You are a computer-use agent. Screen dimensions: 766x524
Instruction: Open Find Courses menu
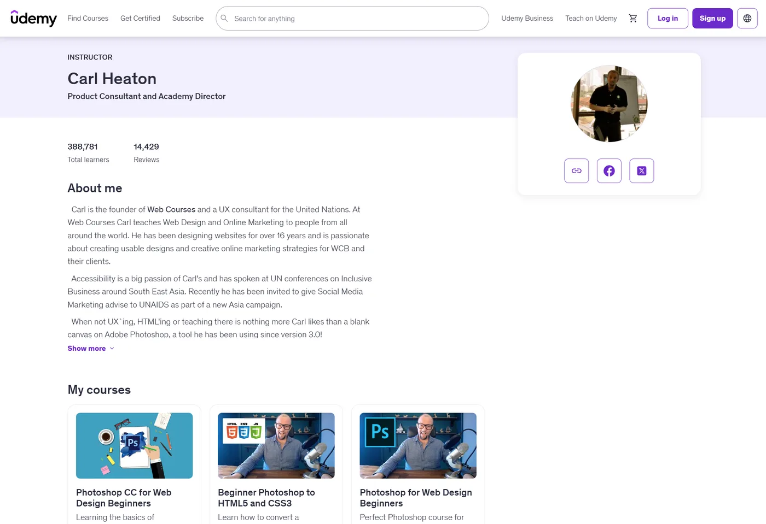pyautogui.click(x=88, y=19)
